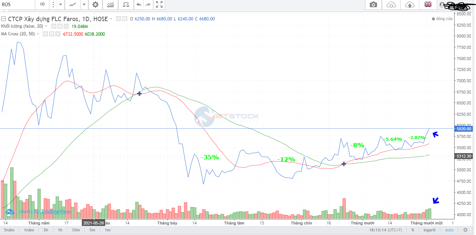The width and height of the screenshot is (476, 235).
Task: Change language with the UK flag icon
Action: click(428, 5)
